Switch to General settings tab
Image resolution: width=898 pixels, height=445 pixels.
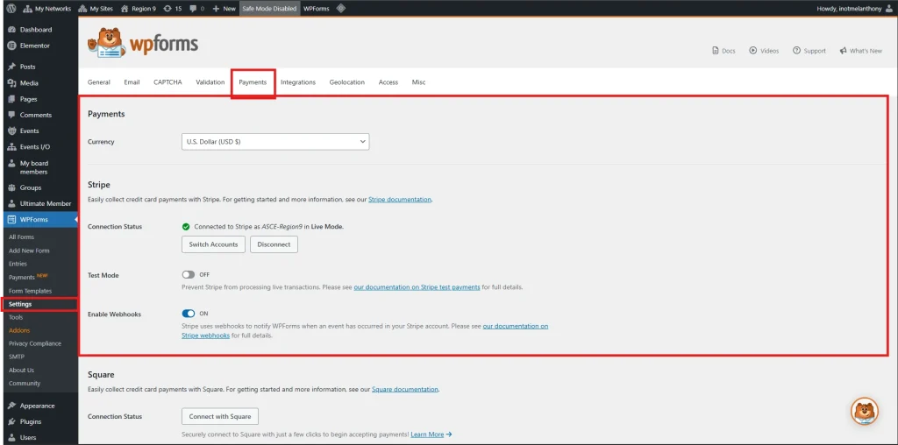(x=98, y=82)
